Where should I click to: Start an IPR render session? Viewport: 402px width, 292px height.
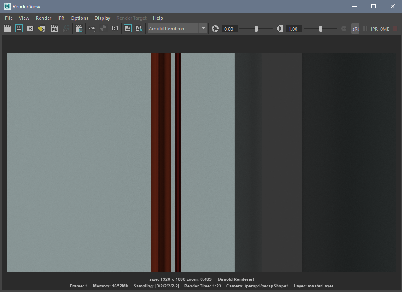pos(54,28)
